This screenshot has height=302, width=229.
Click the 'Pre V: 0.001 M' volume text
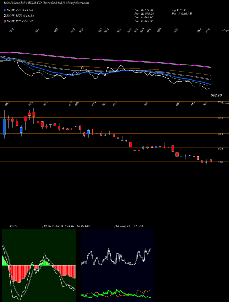pos(181,14)
